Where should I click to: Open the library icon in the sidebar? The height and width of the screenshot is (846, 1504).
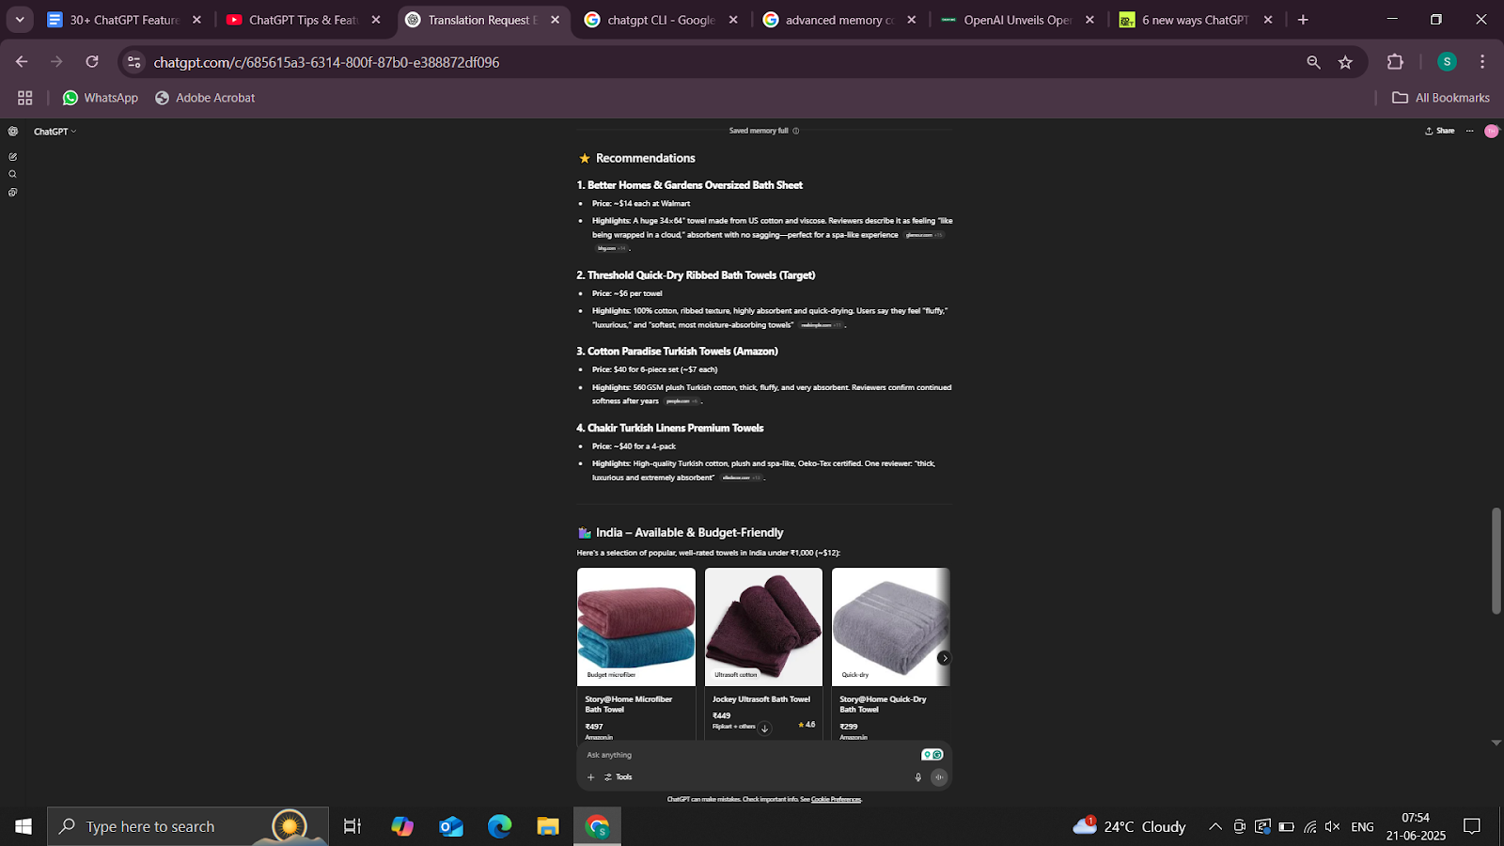click(12, 193)
